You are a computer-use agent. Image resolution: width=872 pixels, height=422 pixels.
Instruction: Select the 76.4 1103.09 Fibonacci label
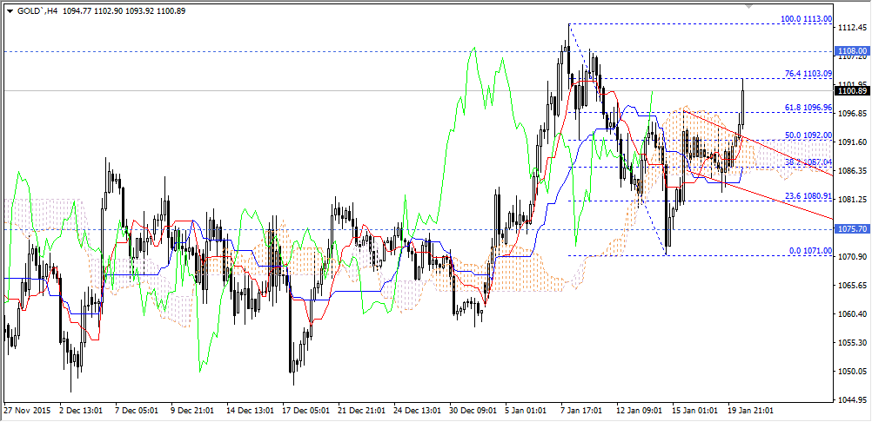[808, 73]
